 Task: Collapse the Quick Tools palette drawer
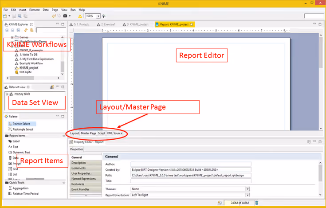click(x=17, y=183)
